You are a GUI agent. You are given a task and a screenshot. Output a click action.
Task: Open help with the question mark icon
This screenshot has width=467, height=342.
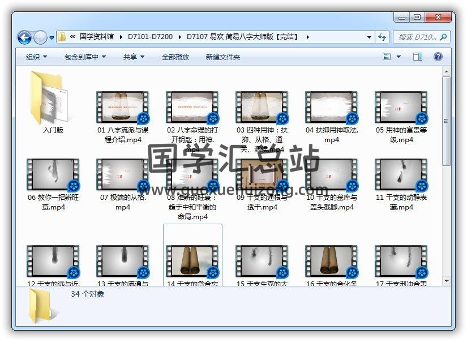pyautogui.click(x=438, y=57)
